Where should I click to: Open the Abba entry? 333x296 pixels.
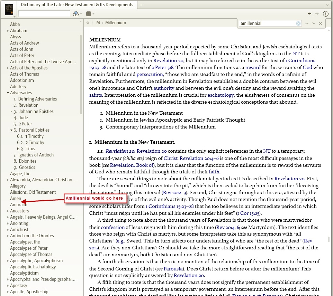tap(15, 25)
